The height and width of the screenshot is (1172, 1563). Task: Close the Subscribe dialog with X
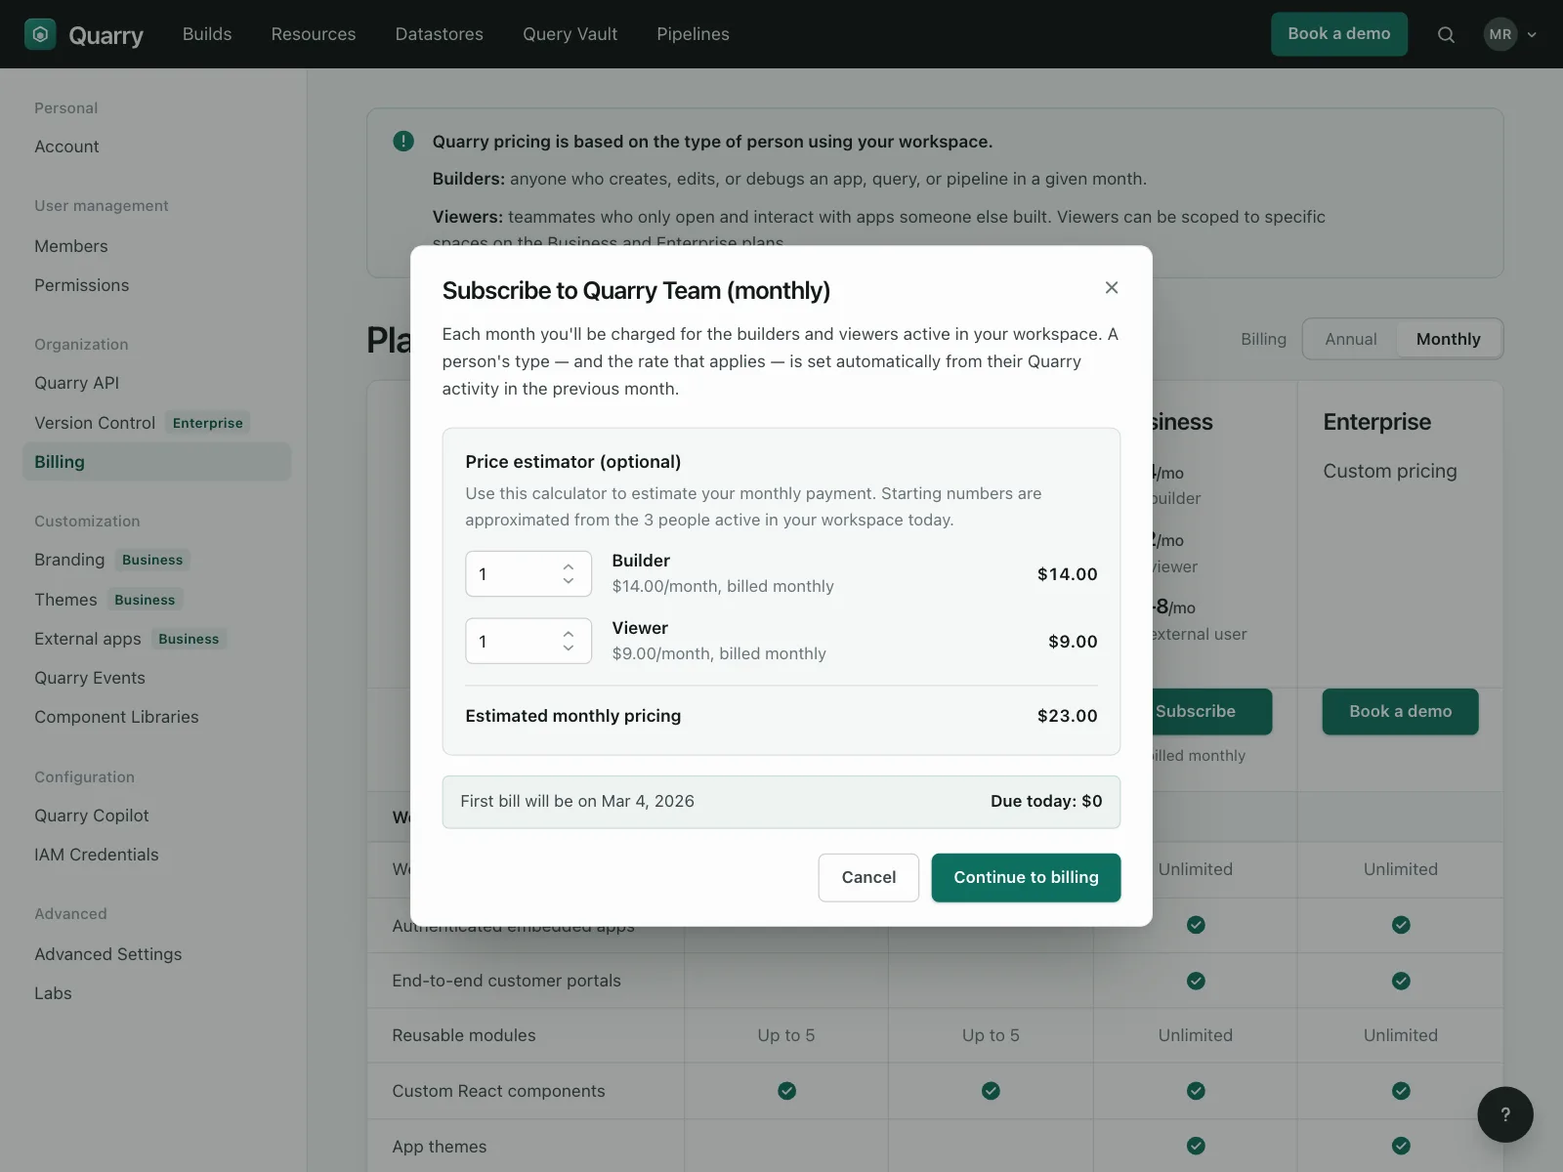click(x=1112, y=287)
